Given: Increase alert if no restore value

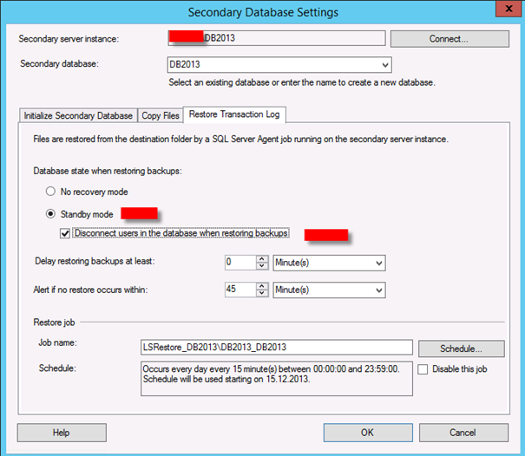Looking at the screenshot, I should (x=261, y=284).
